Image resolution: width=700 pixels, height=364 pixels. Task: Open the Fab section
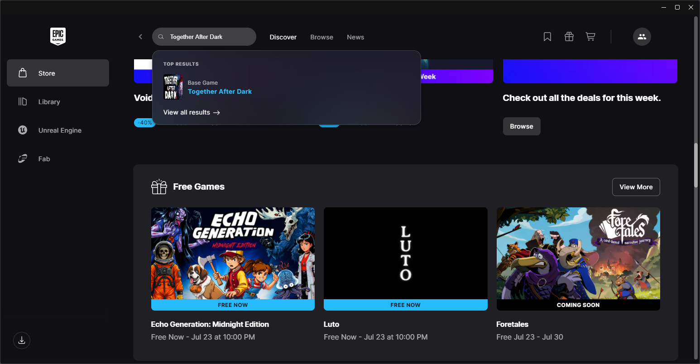click(58, 158)
